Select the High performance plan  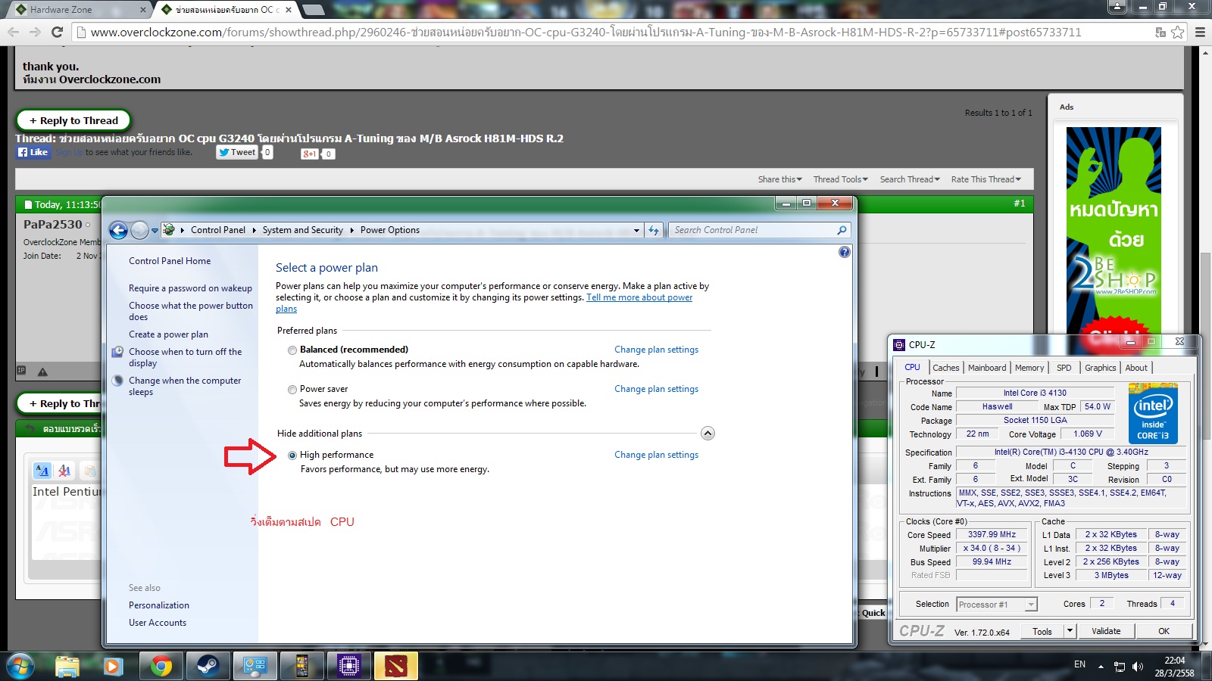tap(292, 456)
